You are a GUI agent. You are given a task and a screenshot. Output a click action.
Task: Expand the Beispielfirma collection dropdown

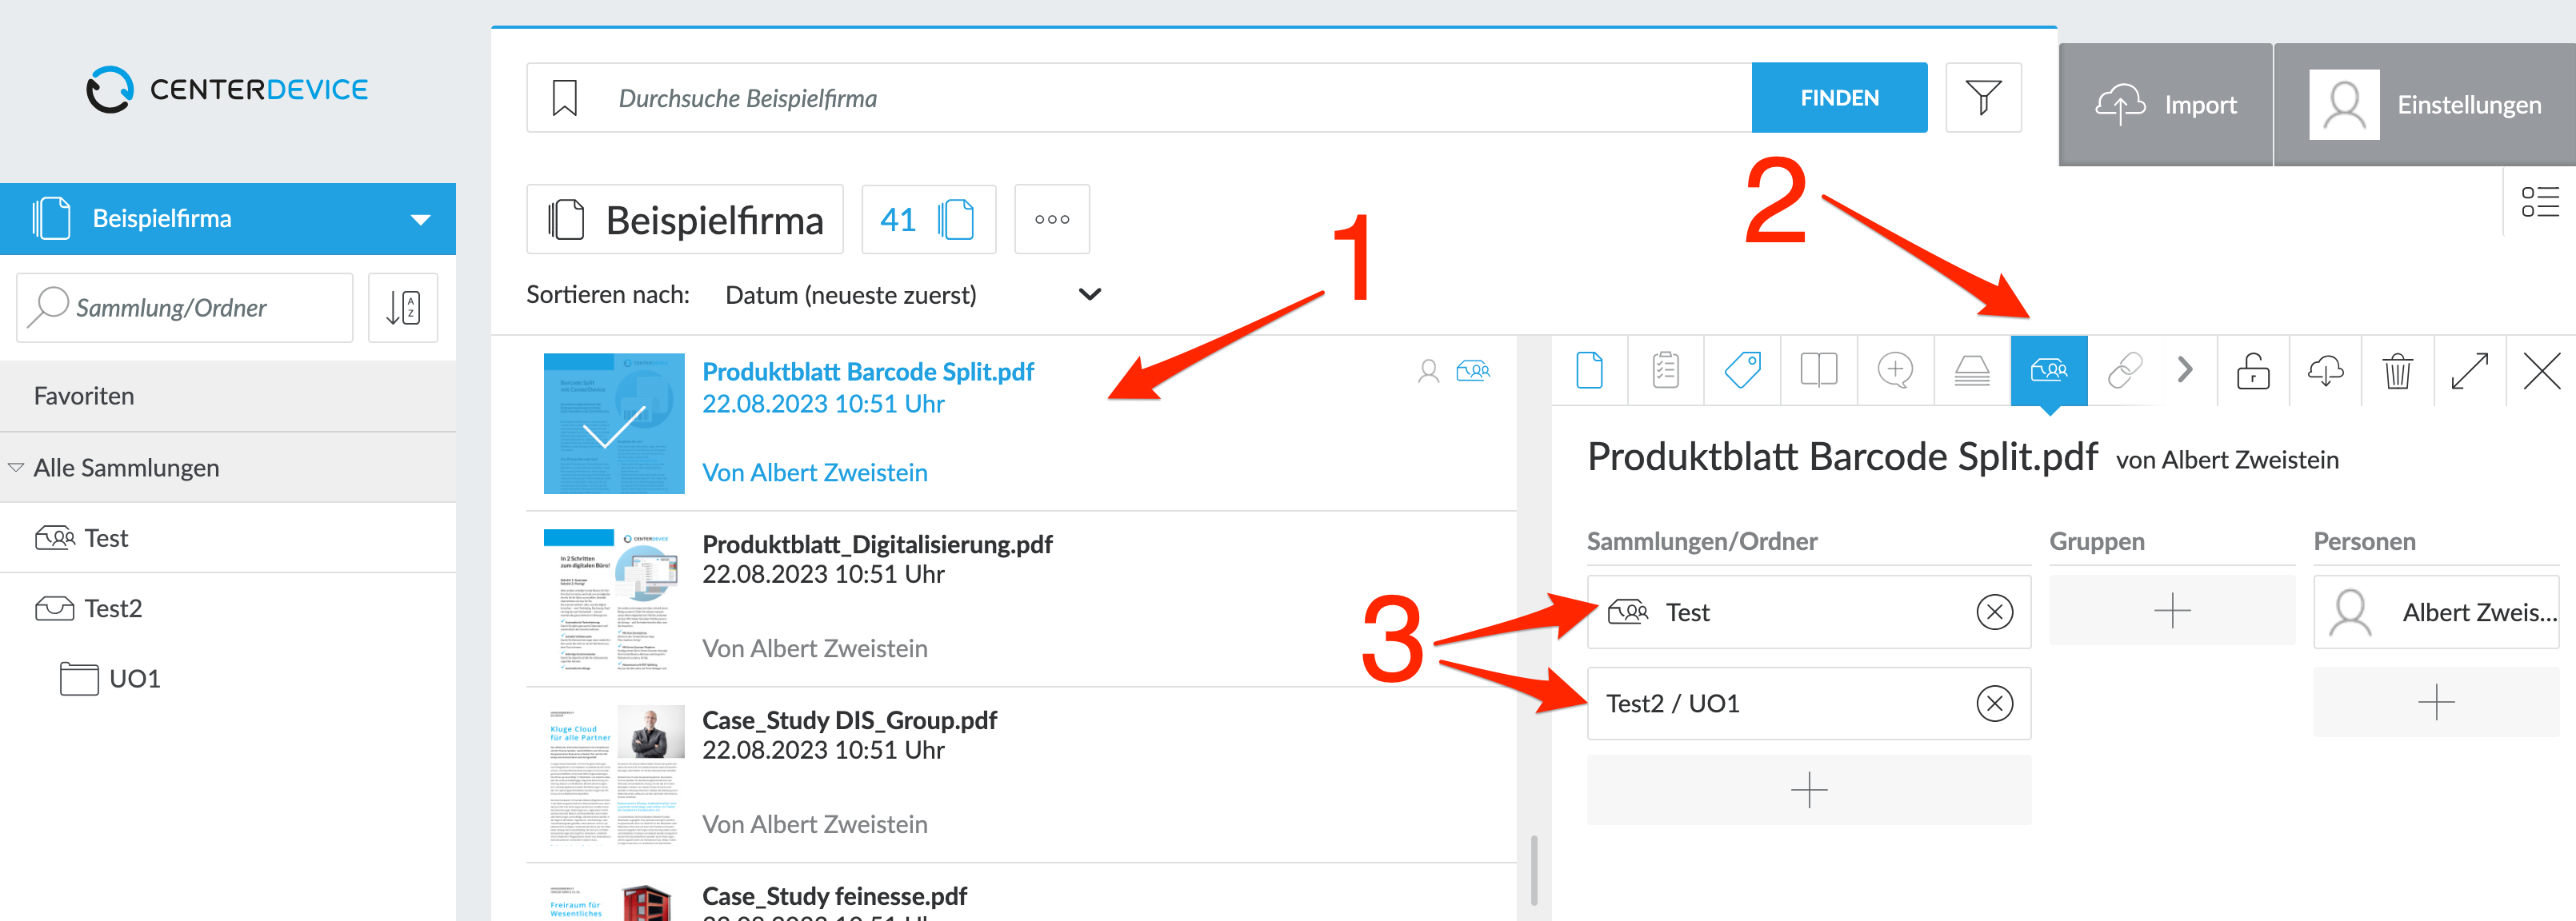coord(421,219)
